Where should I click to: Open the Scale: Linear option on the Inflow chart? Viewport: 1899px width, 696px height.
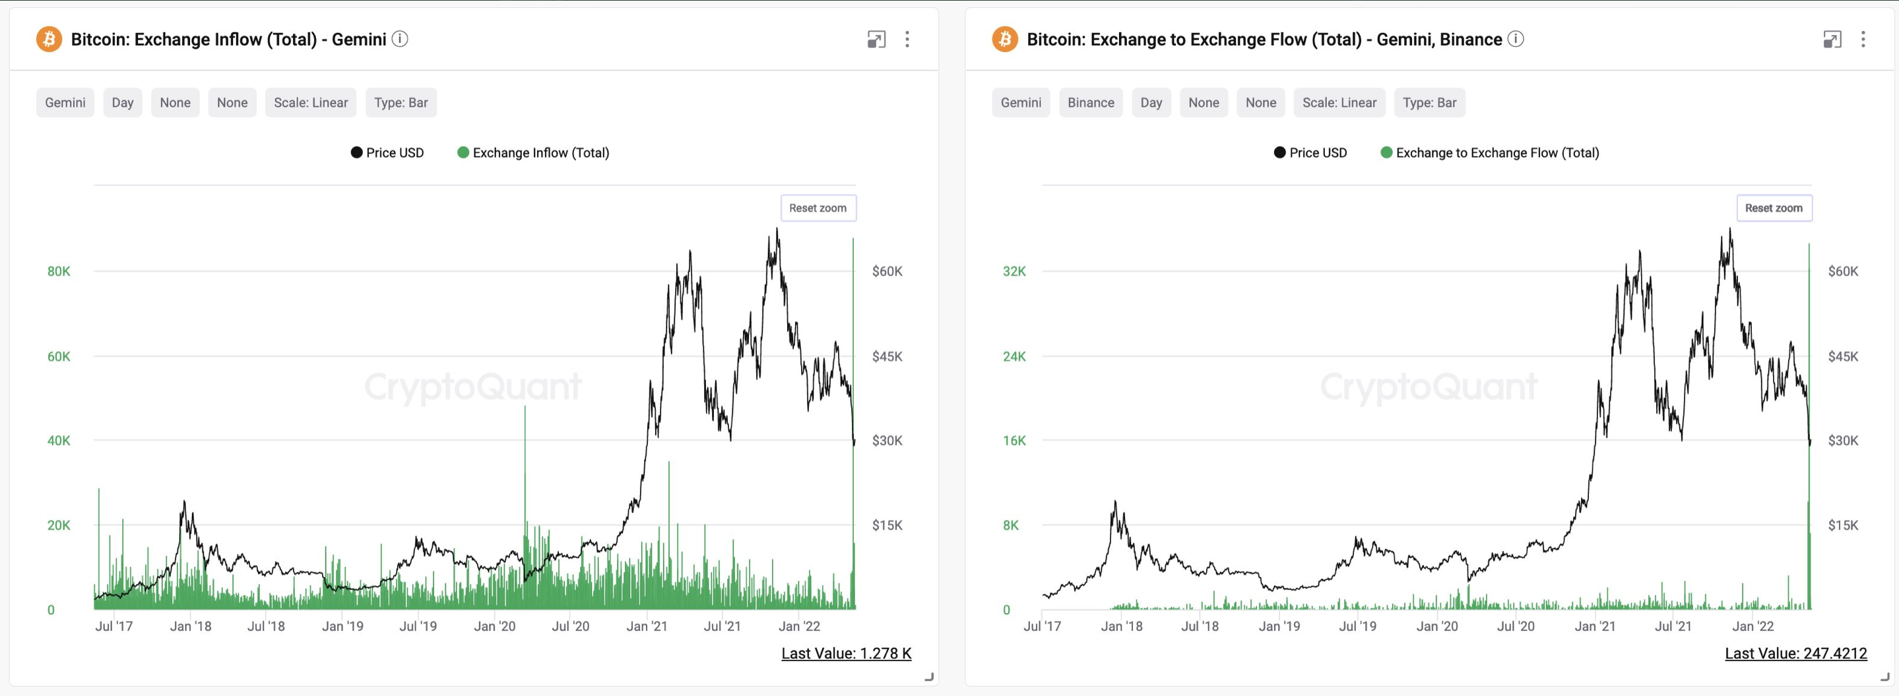pyautogui.click(x=310, y=102)
